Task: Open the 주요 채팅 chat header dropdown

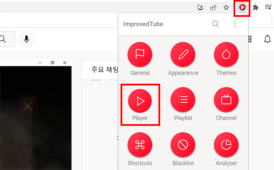Action: pyautogui.click(x=105, y=69)
